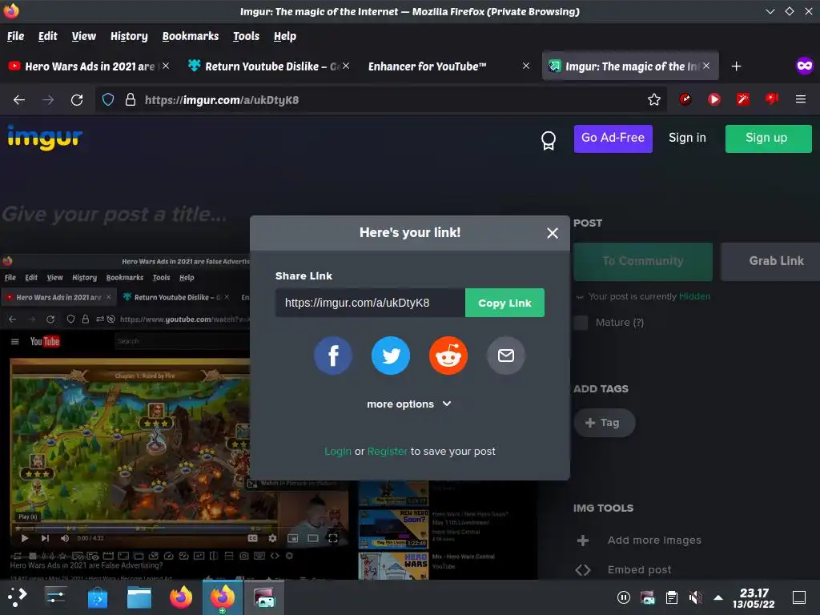This screenshot has height=615, width=820.
Task: Click the To Community button
Action: (643, 262)
